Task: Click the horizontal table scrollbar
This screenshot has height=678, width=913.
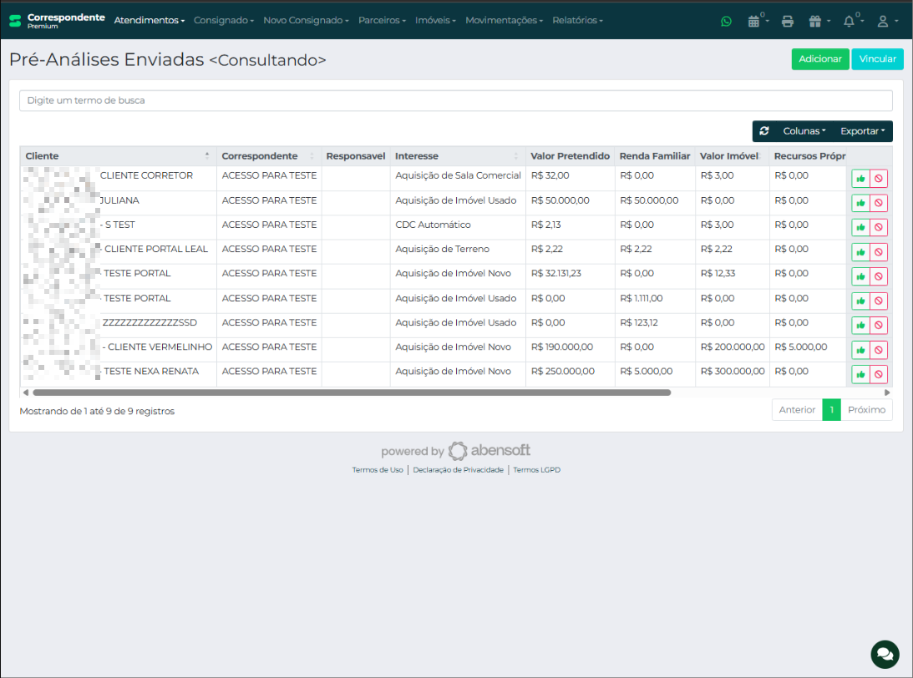Action: (351, 392)
